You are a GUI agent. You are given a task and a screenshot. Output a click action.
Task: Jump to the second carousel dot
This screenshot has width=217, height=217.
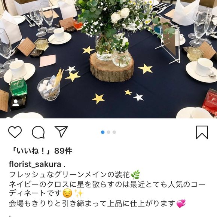tap(109, 132)
